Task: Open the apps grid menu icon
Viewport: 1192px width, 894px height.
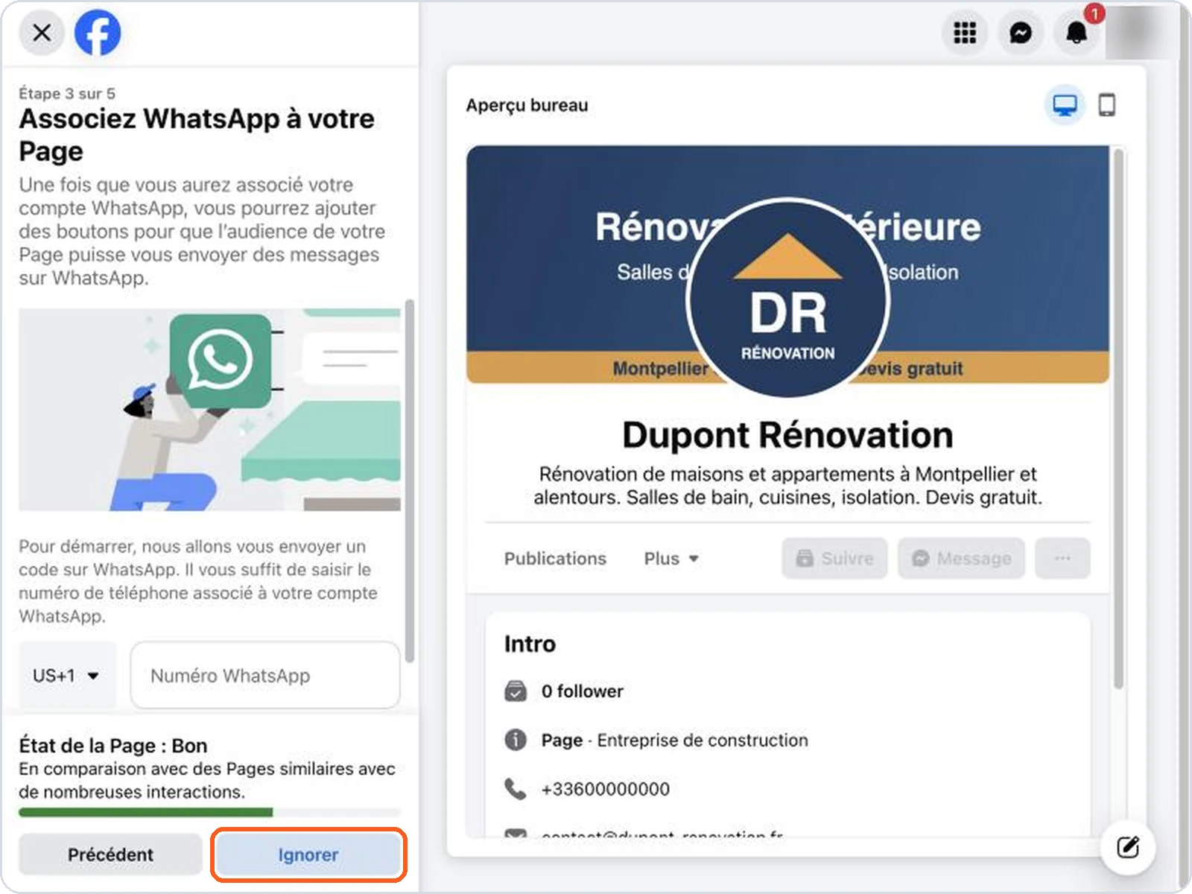Action: point(965,33)
